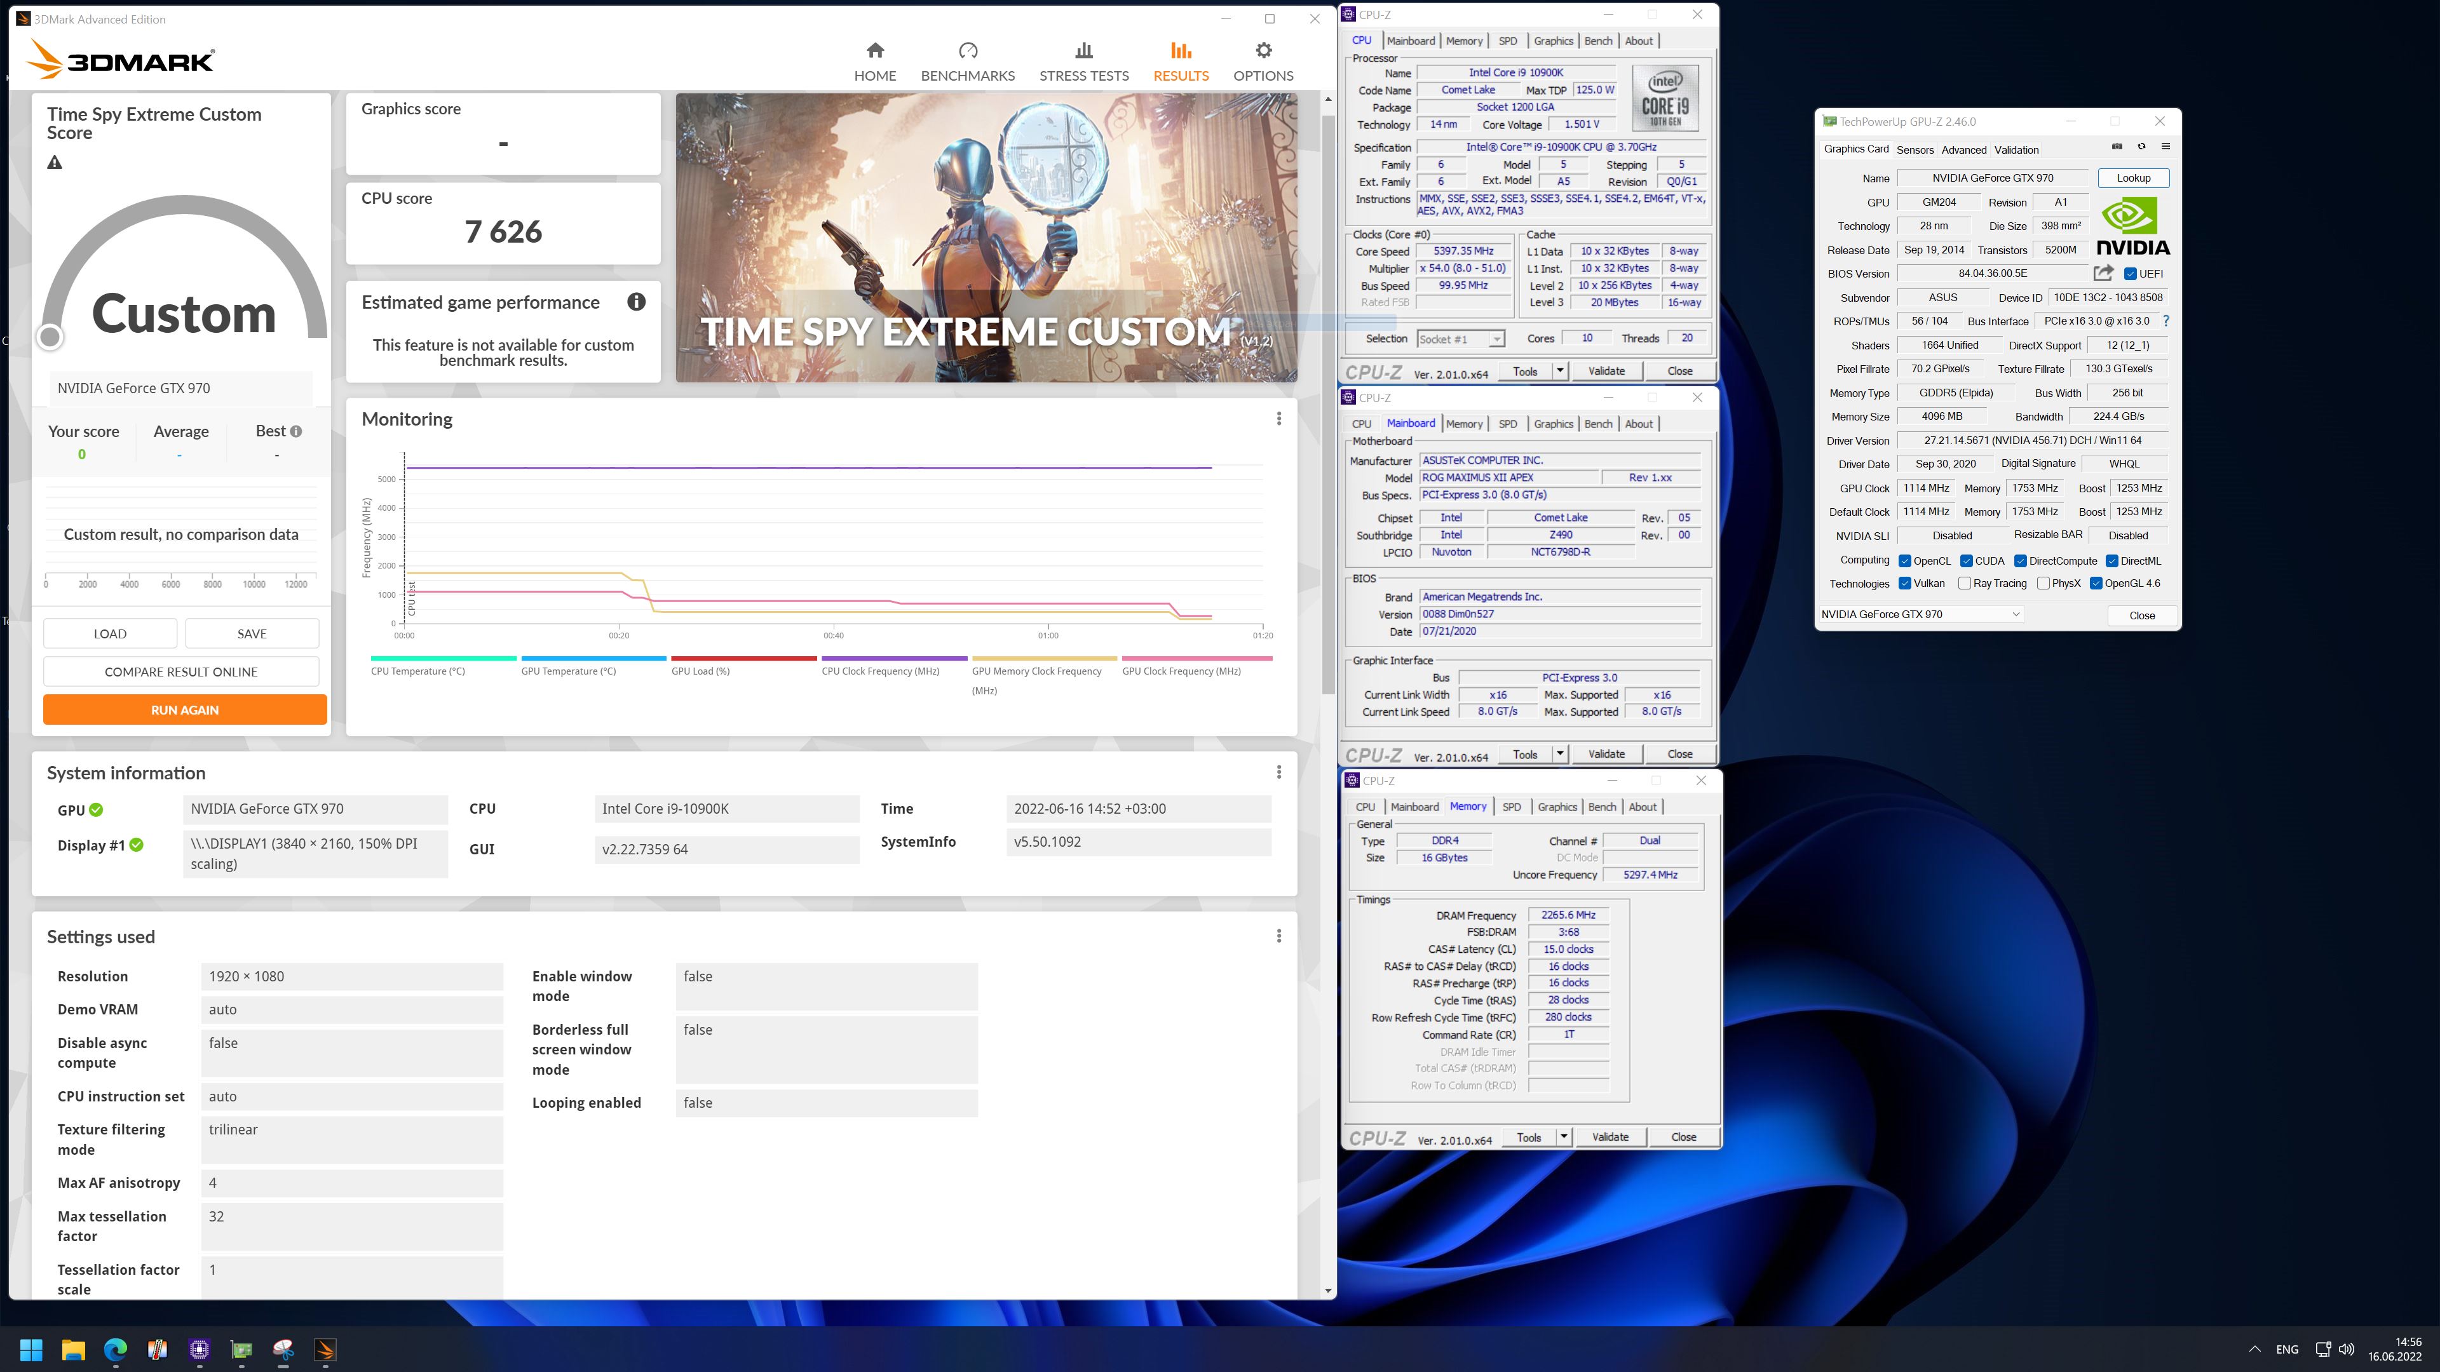Expand the Tools arrow in the top CPU-Z window

(1560, 371)
